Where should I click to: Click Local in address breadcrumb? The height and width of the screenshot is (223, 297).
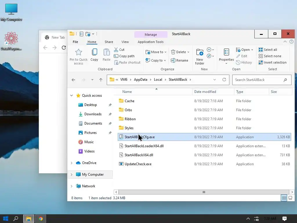[158, 80]
